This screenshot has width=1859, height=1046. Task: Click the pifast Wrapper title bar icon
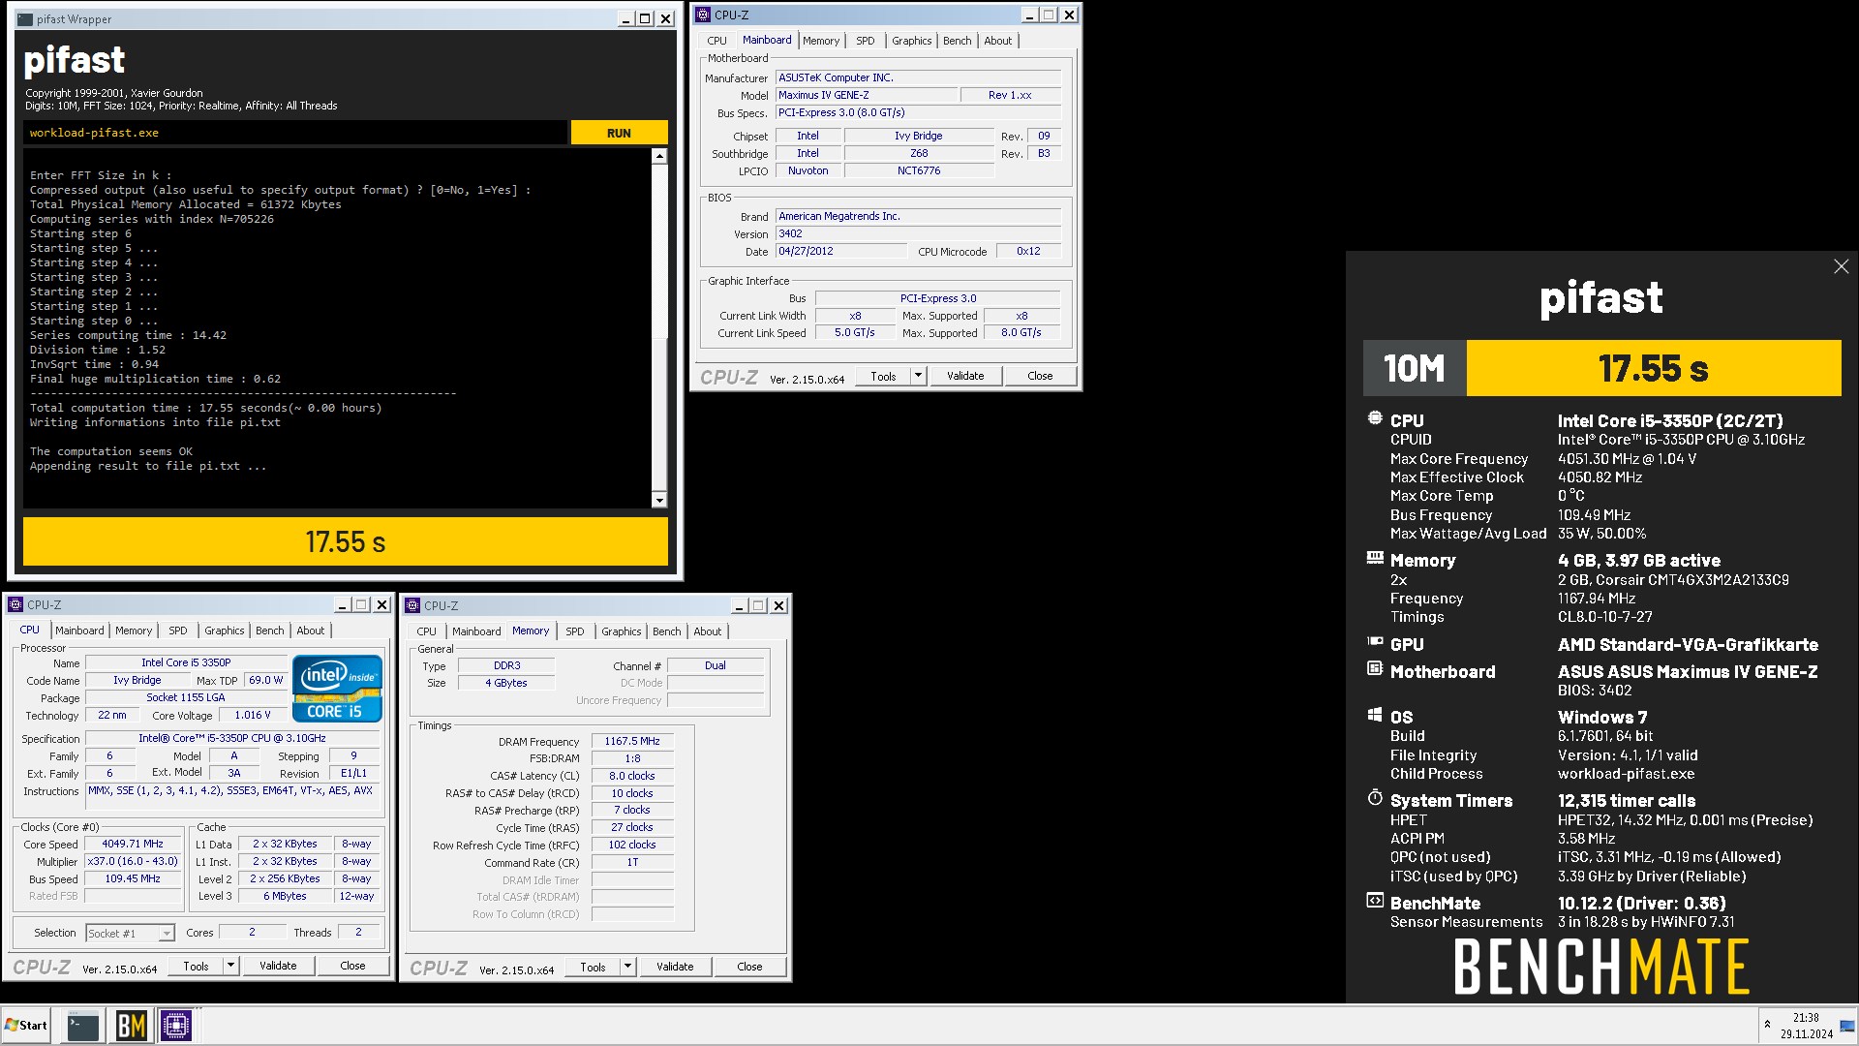pos(25,18)
